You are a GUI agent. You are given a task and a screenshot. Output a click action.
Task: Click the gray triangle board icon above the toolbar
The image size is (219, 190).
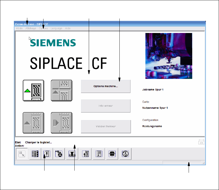(x=33, y=123)
